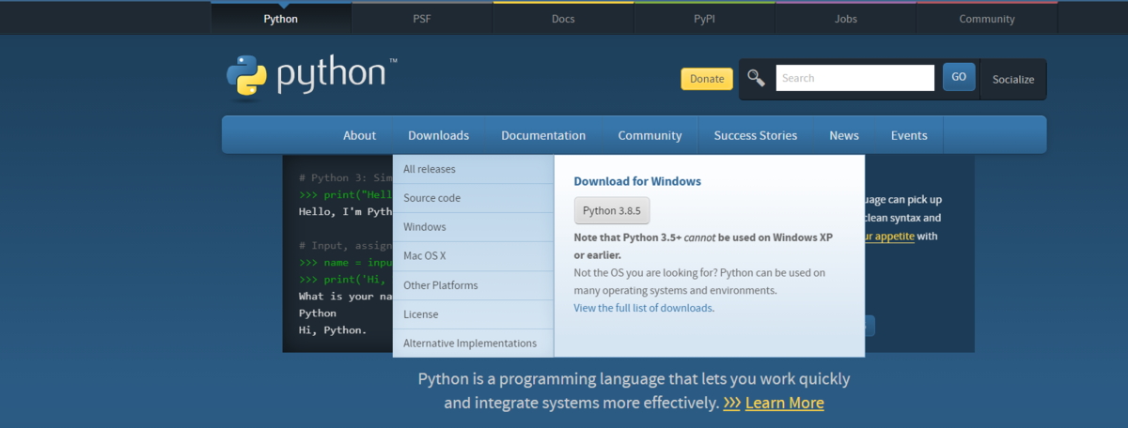Viewport: 1128px width, 428px height.
Task: Open the About menu
Action: click(x=359, y=135)
